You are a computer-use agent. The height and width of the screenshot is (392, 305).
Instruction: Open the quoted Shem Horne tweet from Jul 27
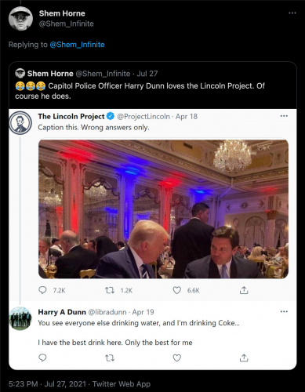(153, 85)
